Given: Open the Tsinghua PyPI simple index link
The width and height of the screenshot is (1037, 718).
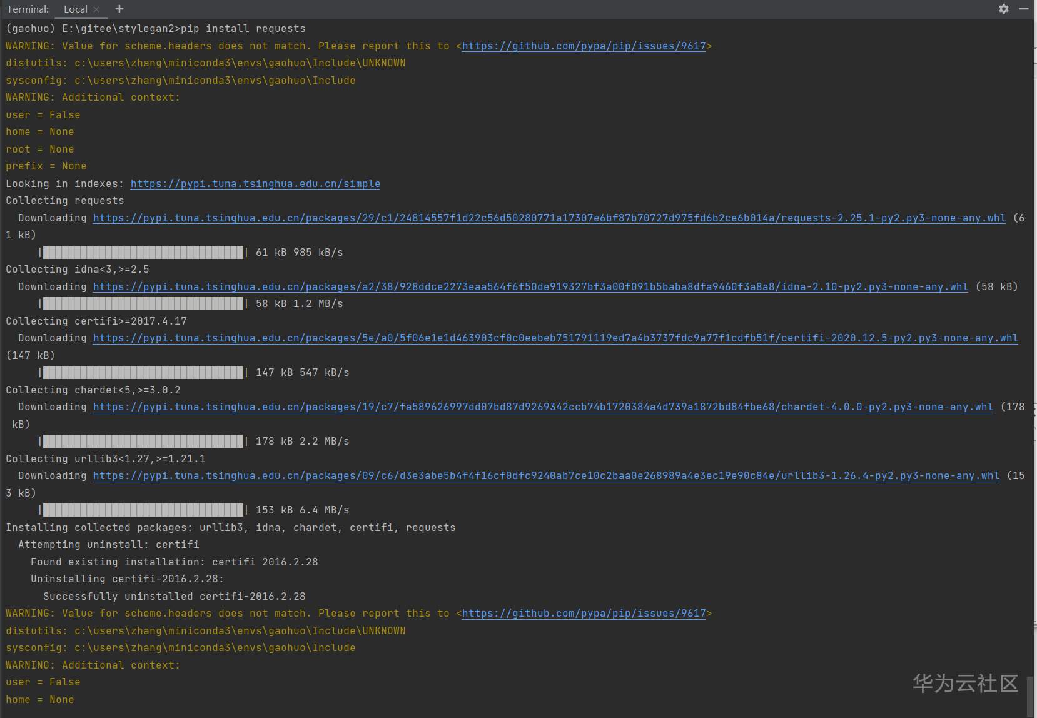Looking at the screenshot, I should (255, 184).
